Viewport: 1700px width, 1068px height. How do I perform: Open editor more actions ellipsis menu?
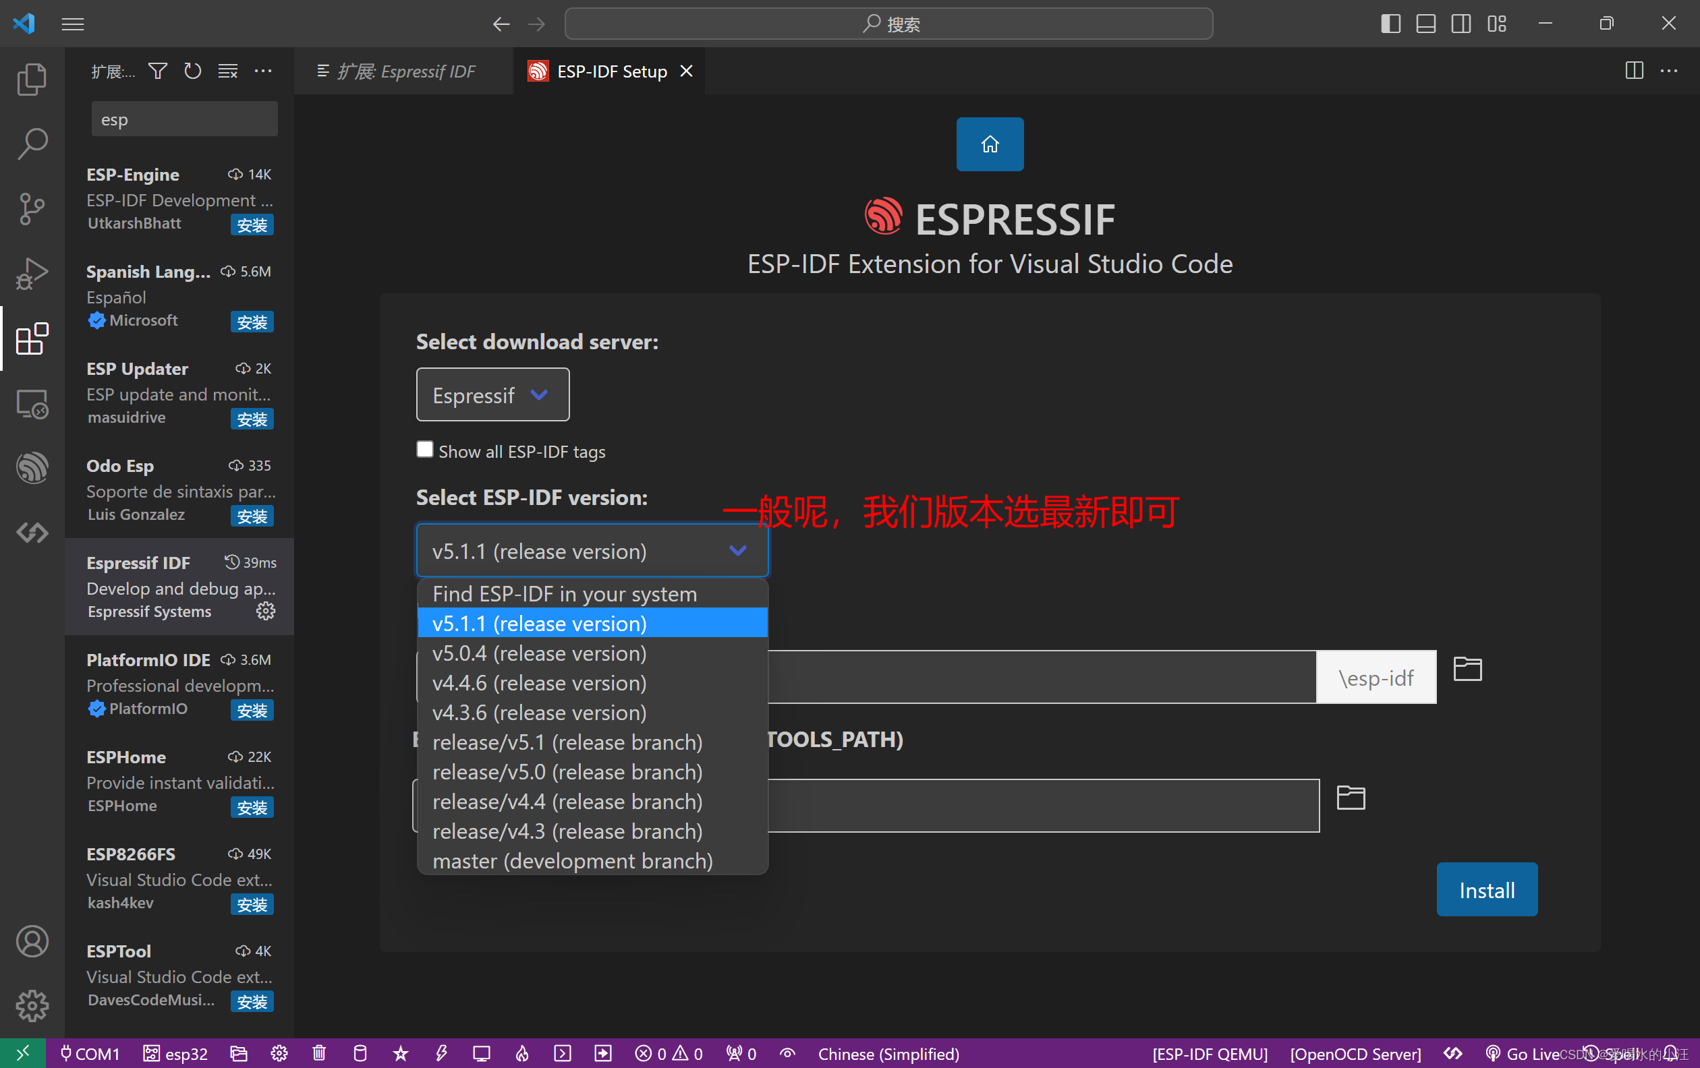[x=1669, y=71]
